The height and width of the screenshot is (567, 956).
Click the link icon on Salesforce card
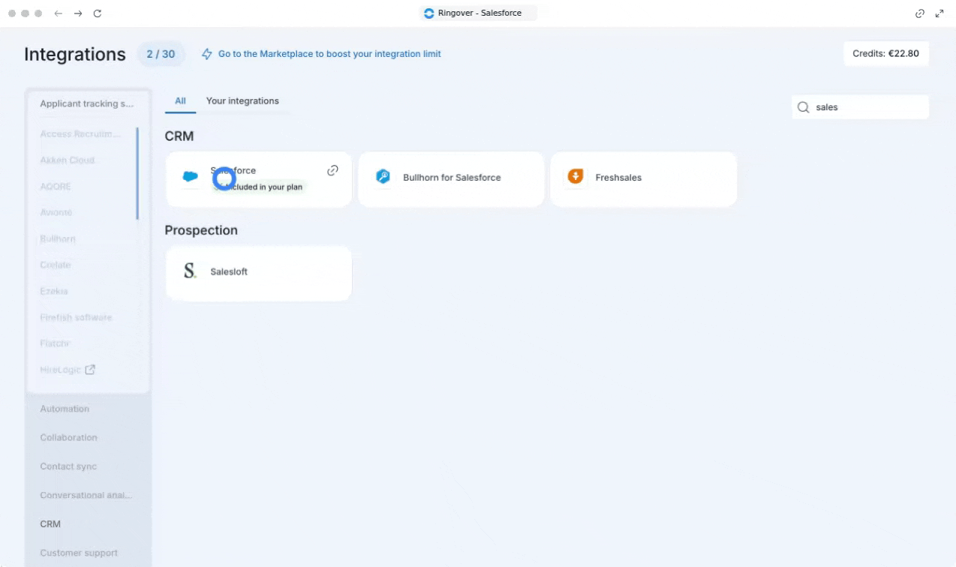[x=332, y=170]
